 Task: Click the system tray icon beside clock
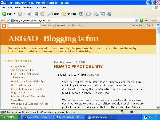click(145, 117)
